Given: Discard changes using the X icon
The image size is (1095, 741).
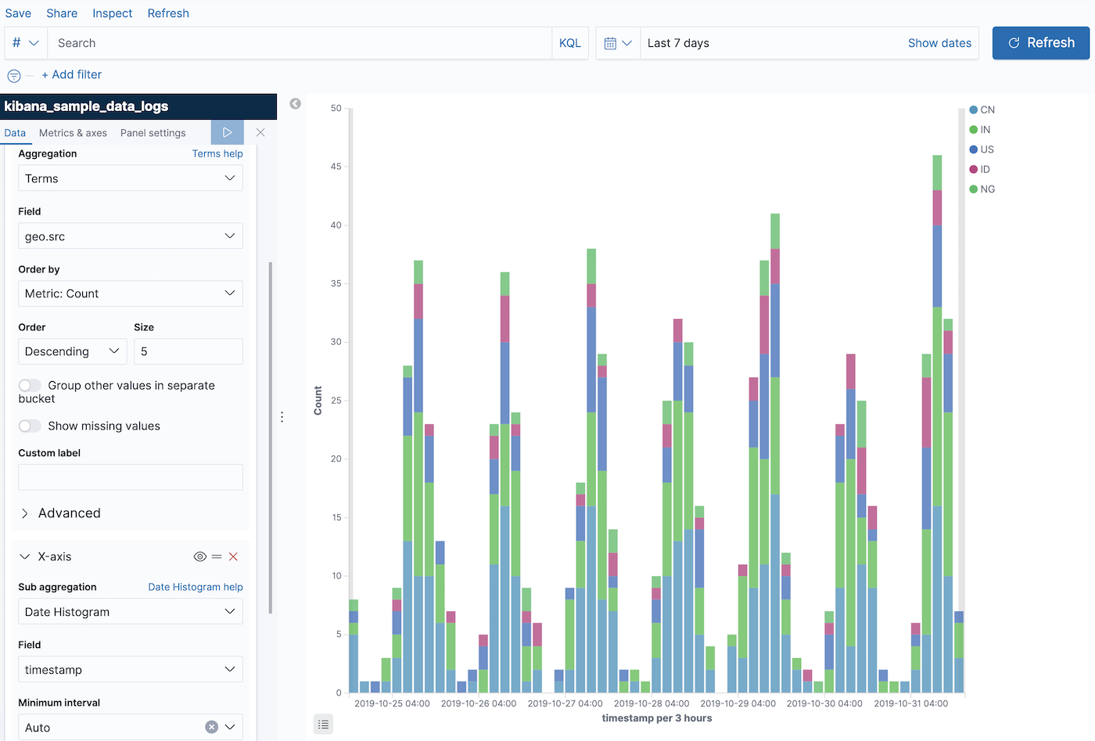Looking at the screenshot, I should [260, 132].
